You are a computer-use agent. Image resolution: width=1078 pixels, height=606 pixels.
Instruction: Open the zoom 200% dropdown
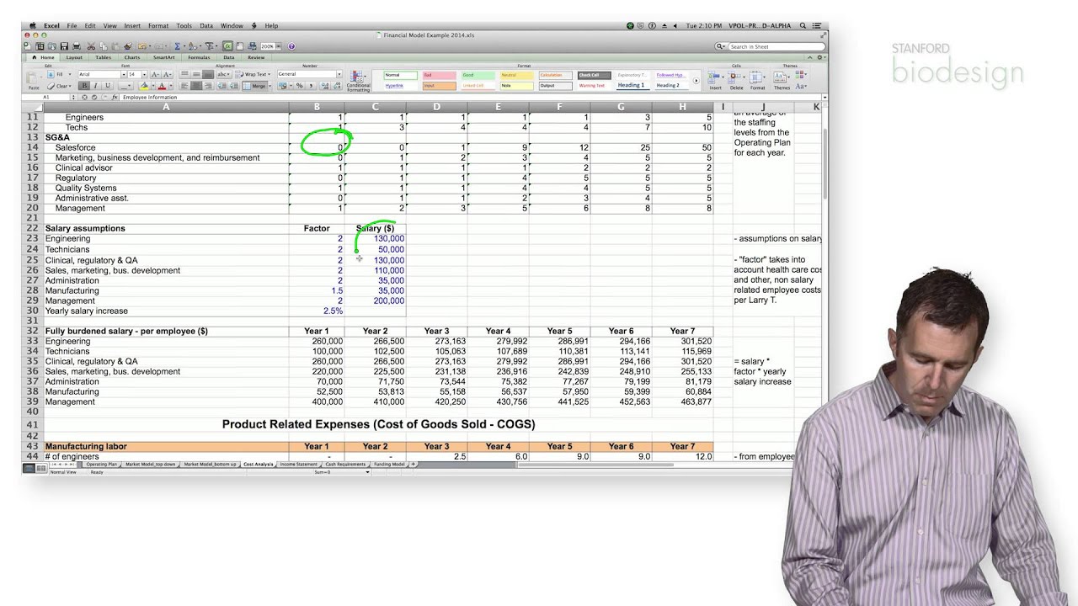(x=279, y=46)
